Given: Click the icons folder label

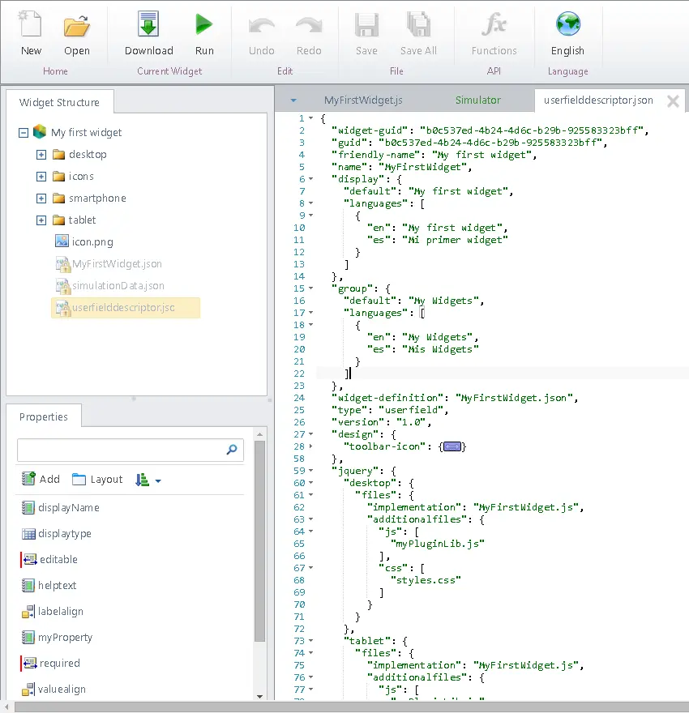Looking at the screenshot, I should (x=81, y=177).
